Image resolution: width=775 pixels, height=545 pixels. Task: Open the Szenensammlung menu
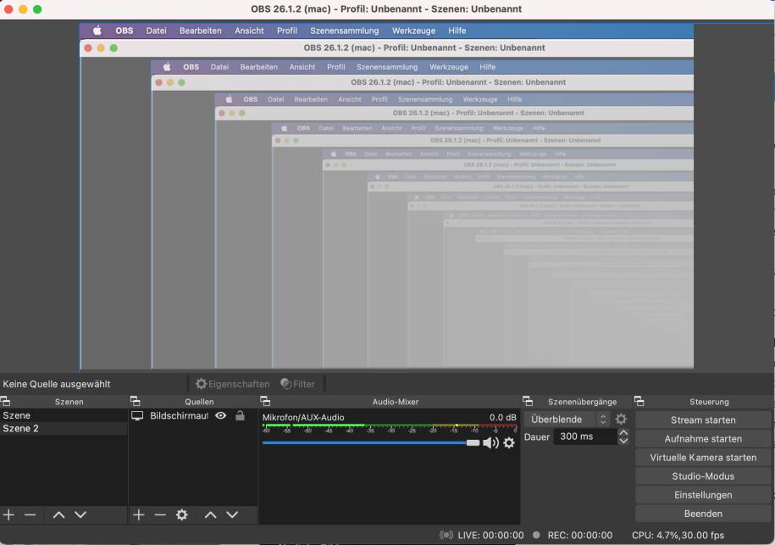(345, 30)
